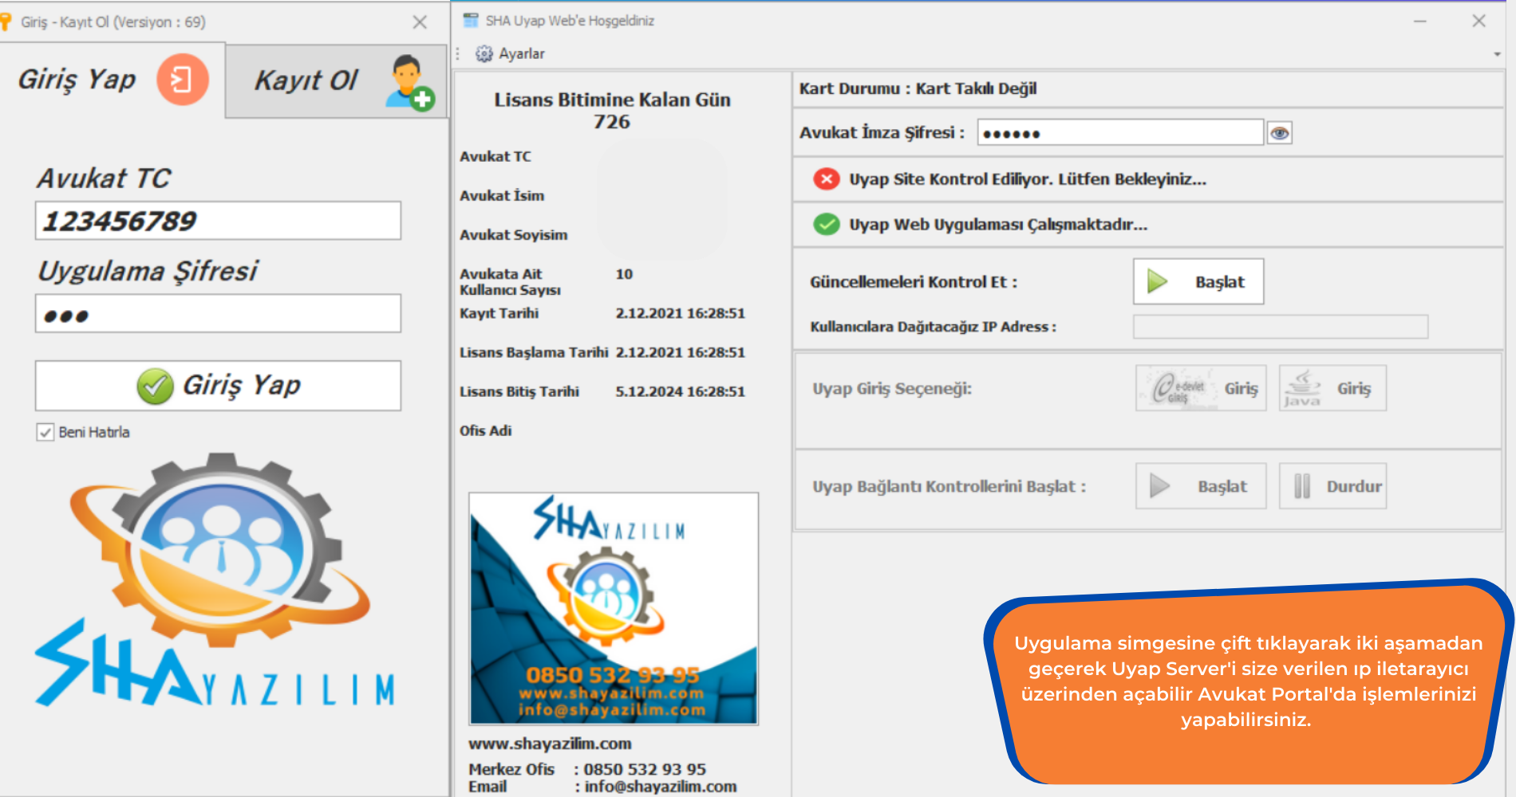Click the Kayıt Tarihi value 2.12.2021 16:28:51
1516x797 pixels.
(x=680, y=313)
